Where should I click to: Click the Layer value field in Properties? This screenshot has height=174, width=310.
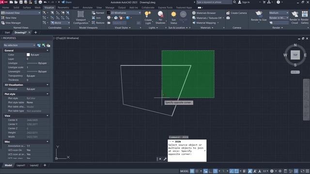point(38,59)
